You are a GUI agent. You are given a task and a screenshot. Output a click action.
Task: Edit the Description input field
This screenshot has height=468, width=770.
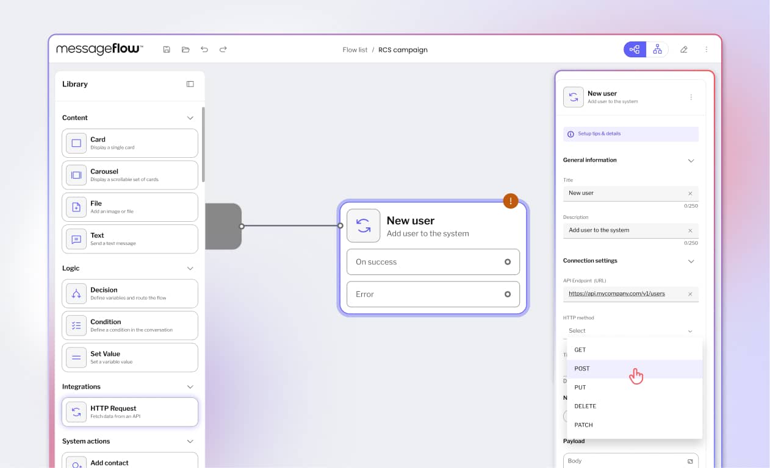(631, 230)
